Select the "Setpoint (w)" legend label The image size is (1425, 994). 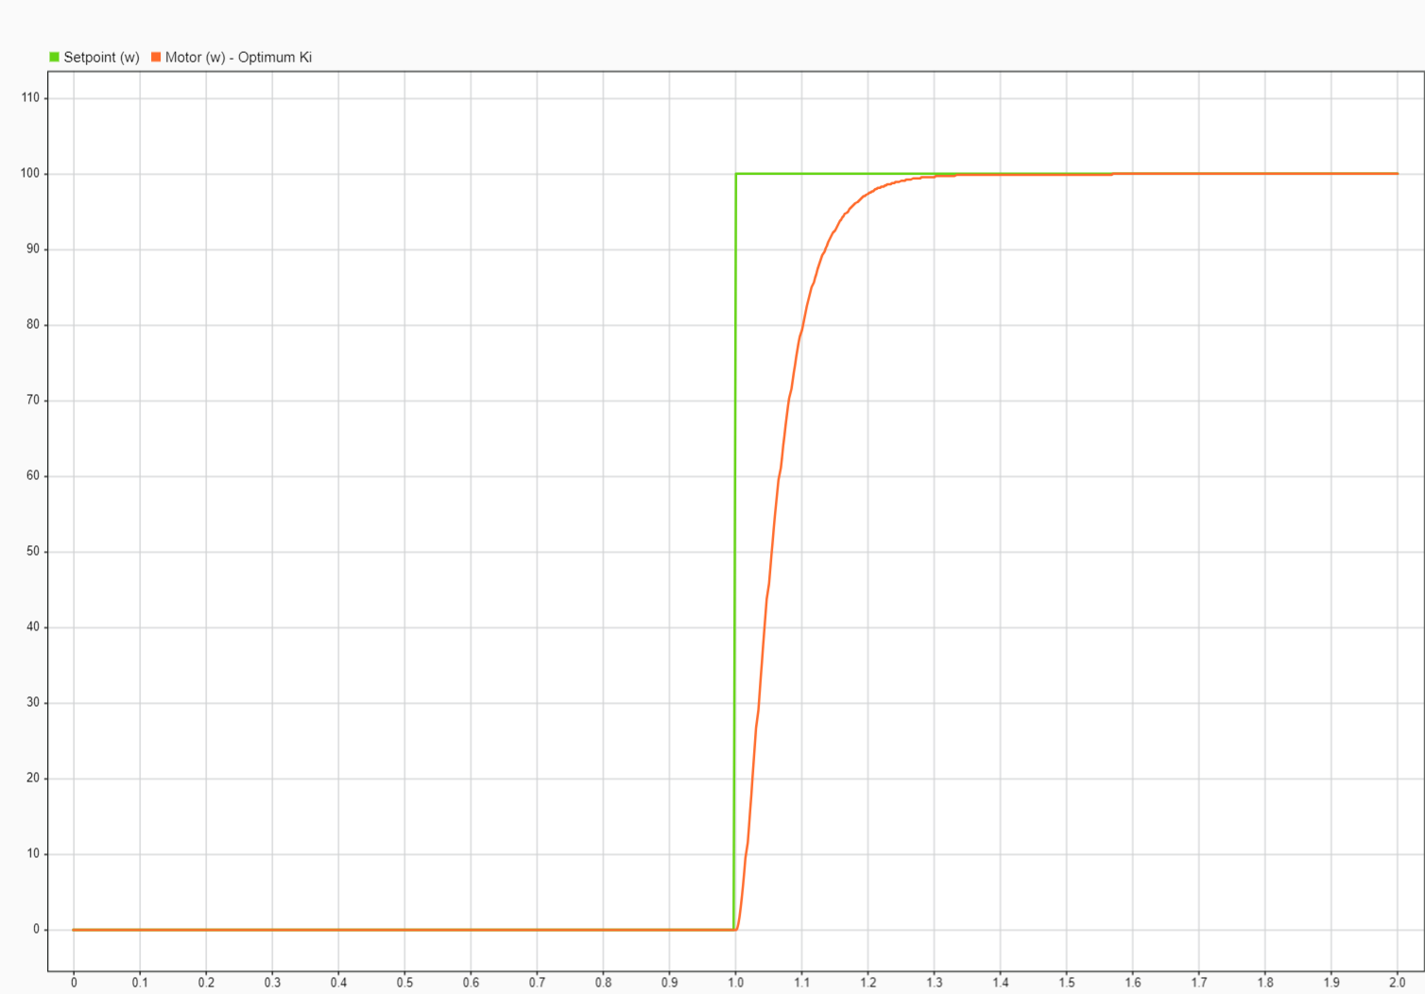[x=101, y=58]
